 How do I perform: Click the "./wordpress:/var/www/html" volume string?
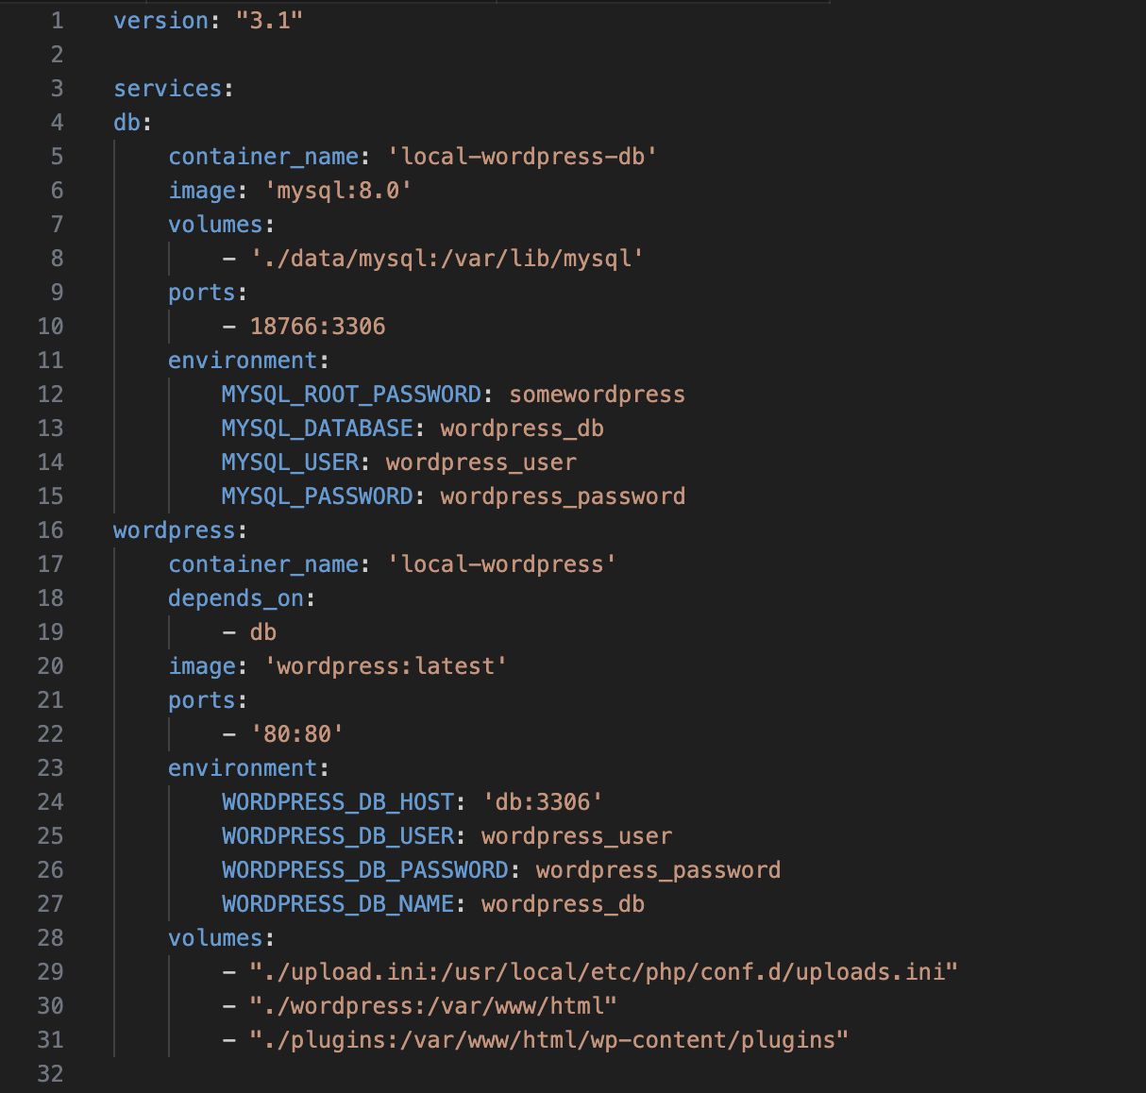coord(433,1006)
